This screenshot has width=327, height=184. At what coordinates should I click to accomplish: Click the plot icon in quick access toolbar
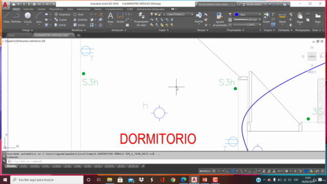(34, 4)
